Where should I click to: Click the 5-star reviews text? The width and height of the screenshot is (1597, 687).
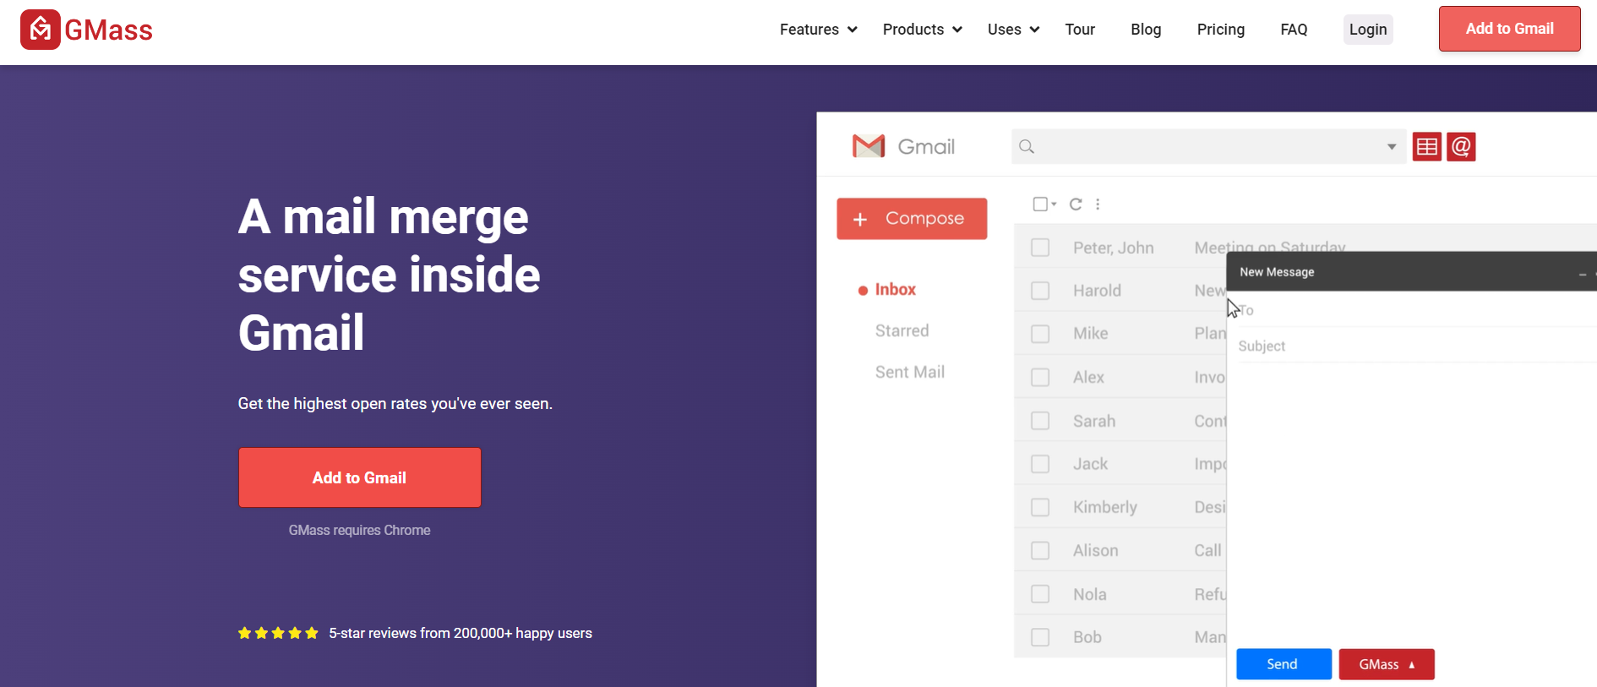461,633
